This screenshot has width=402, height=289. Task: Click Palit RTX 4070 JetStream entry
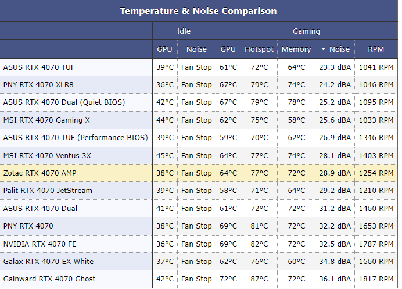click(x=48, y=191)
